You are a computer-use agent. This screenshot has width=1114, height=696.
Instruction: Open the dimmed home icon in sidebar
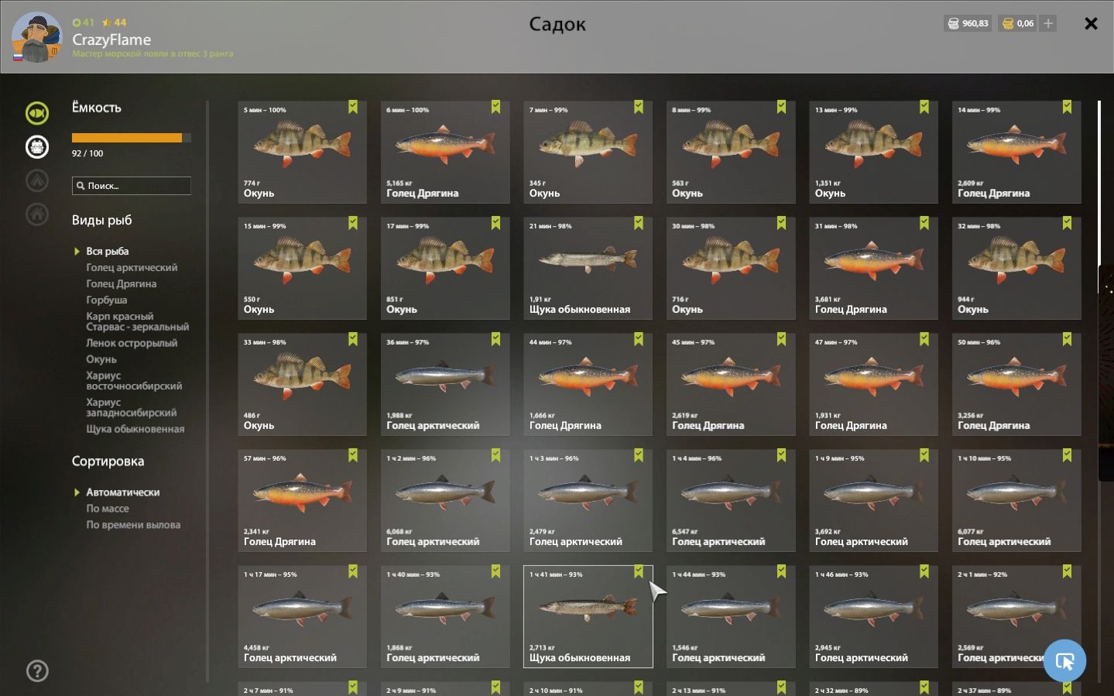coord(37,214)
